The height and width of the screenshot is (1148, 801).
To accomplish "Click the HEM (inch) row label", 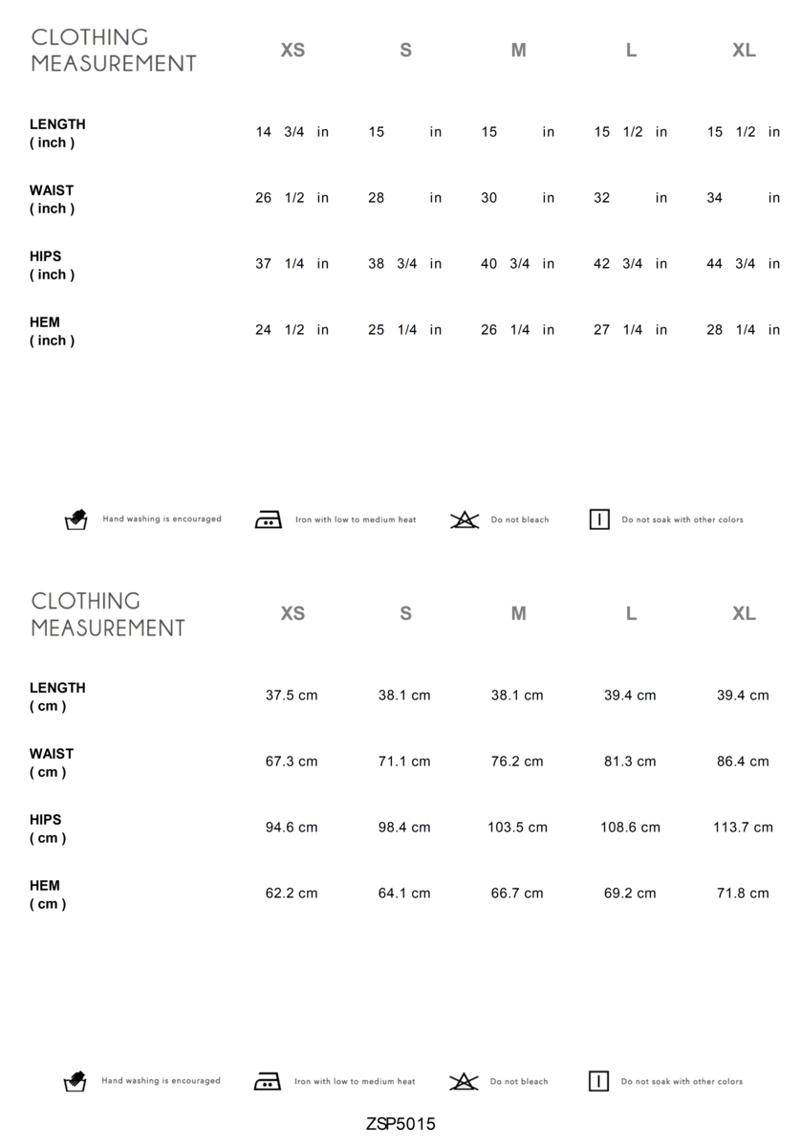I will pyautogui.click(x=52, y=331).
